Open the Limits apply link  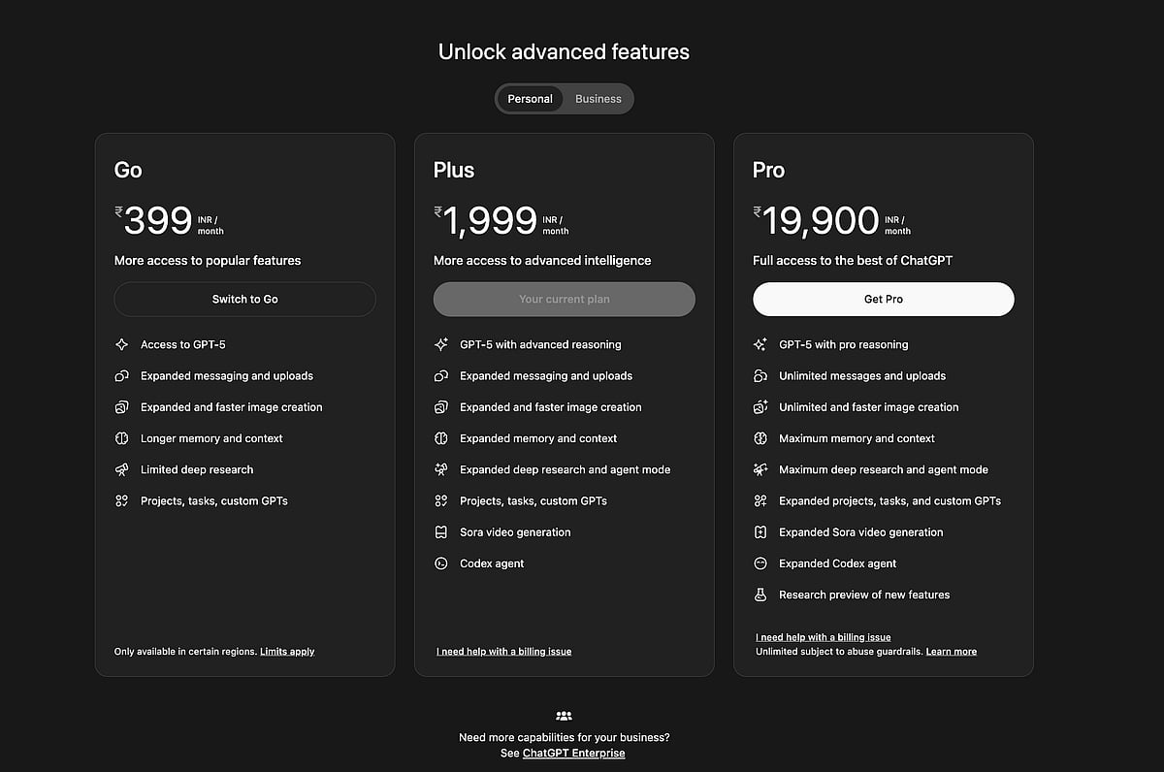pos(287,652)
